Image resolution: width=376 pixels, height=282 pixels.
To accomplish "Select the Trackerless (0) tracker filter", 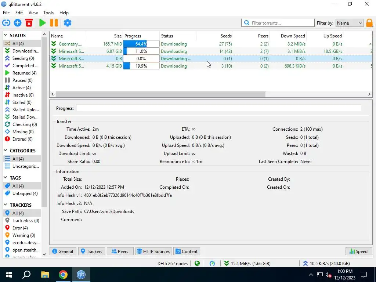I will [x=22, y=221].
